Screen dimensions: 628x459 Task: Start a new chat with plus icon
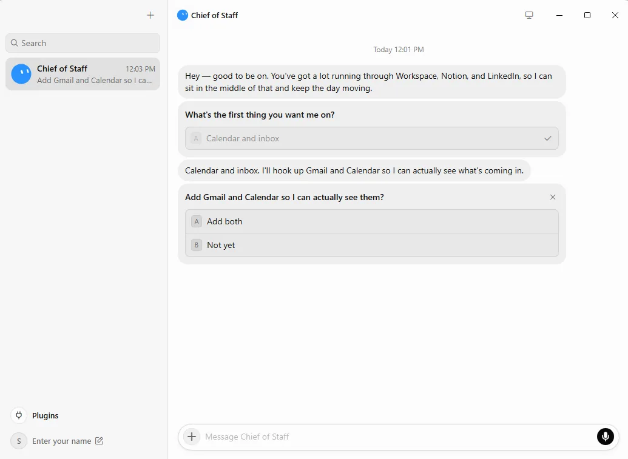(150, 15)
